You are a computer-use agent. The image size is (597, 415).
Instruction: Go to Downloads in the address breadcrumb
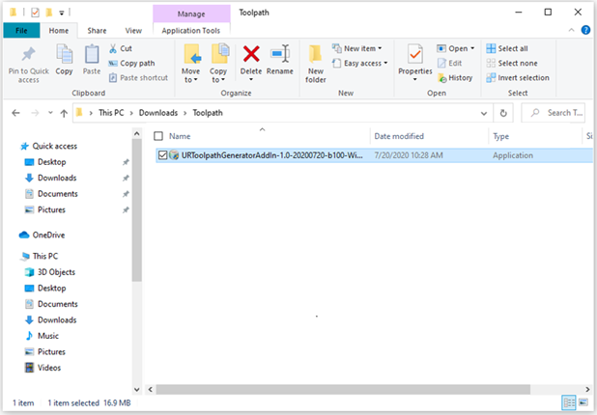coord(158,113)
